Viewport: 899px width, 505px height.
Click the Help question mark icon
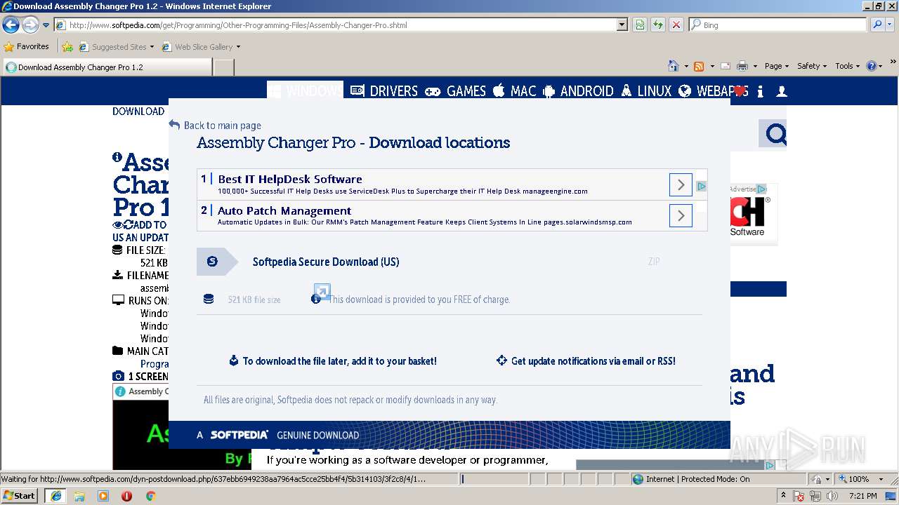pyautogui.click(x=872, y=66)
